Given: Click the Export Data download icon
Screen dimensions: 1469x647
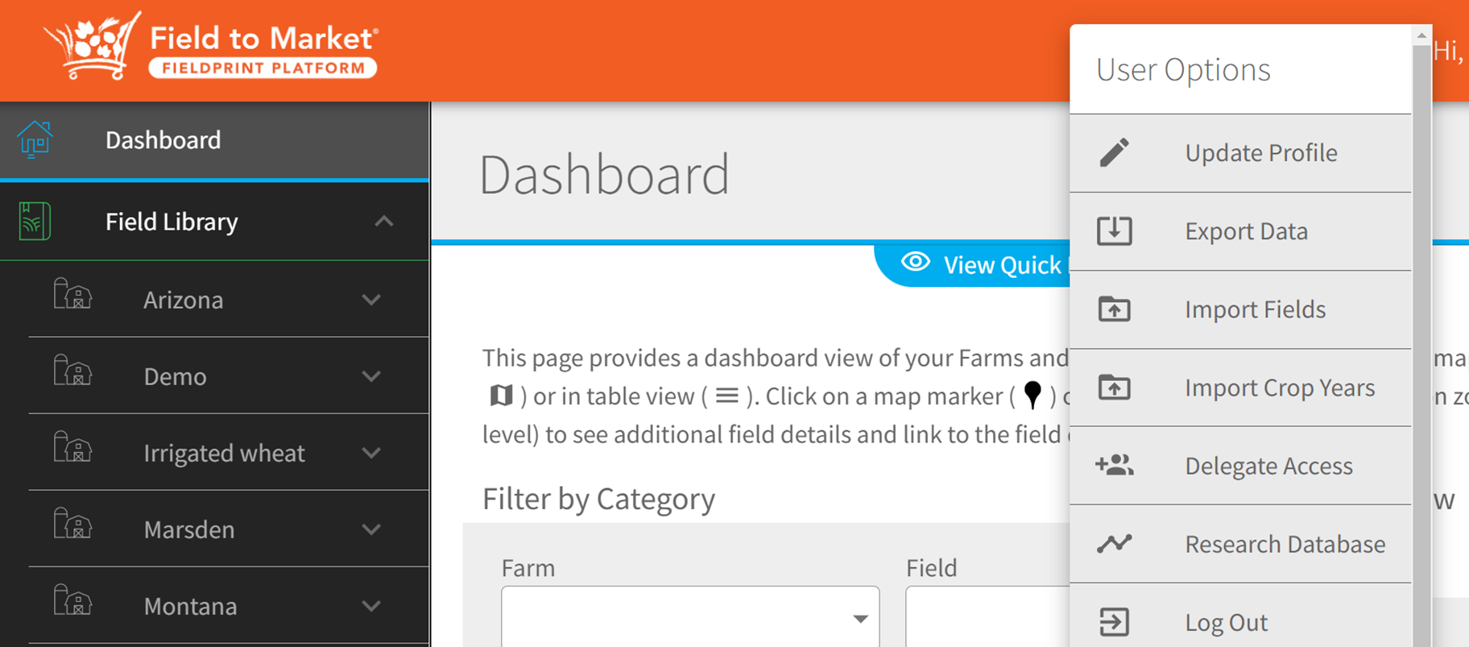Looking at the screenshot, I should (x=1115, y=230).
